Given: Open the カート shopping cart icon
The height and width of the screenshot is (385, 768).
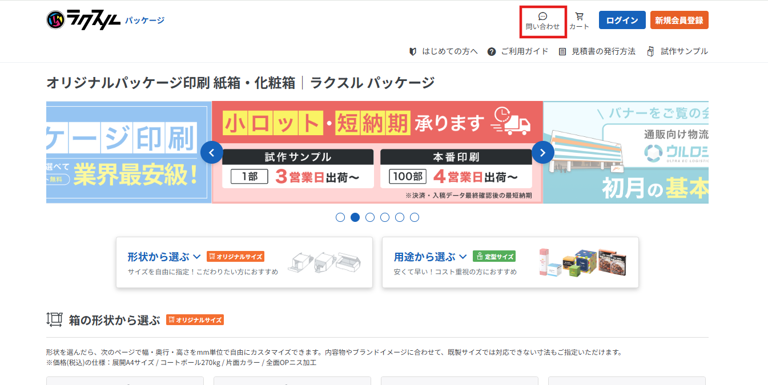Looking at the screenshot, I should pyautogui.click(x=579, y=17).
